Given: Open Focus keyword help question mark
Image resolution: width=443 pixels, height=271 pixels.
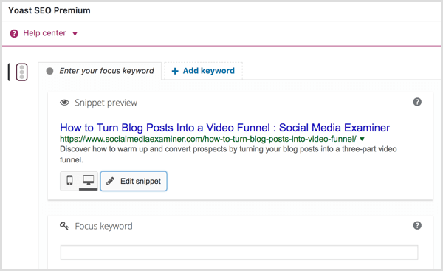Looking at the screenshot, I should pos(417,225).
